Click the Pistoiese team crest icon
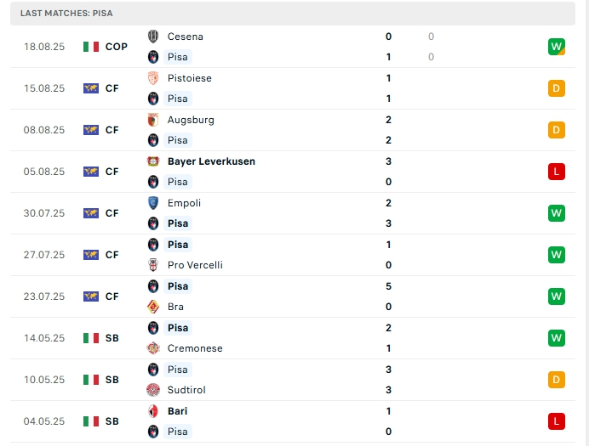Image resolution: width=589 pixels, height=446 pixels. (153, 78)
